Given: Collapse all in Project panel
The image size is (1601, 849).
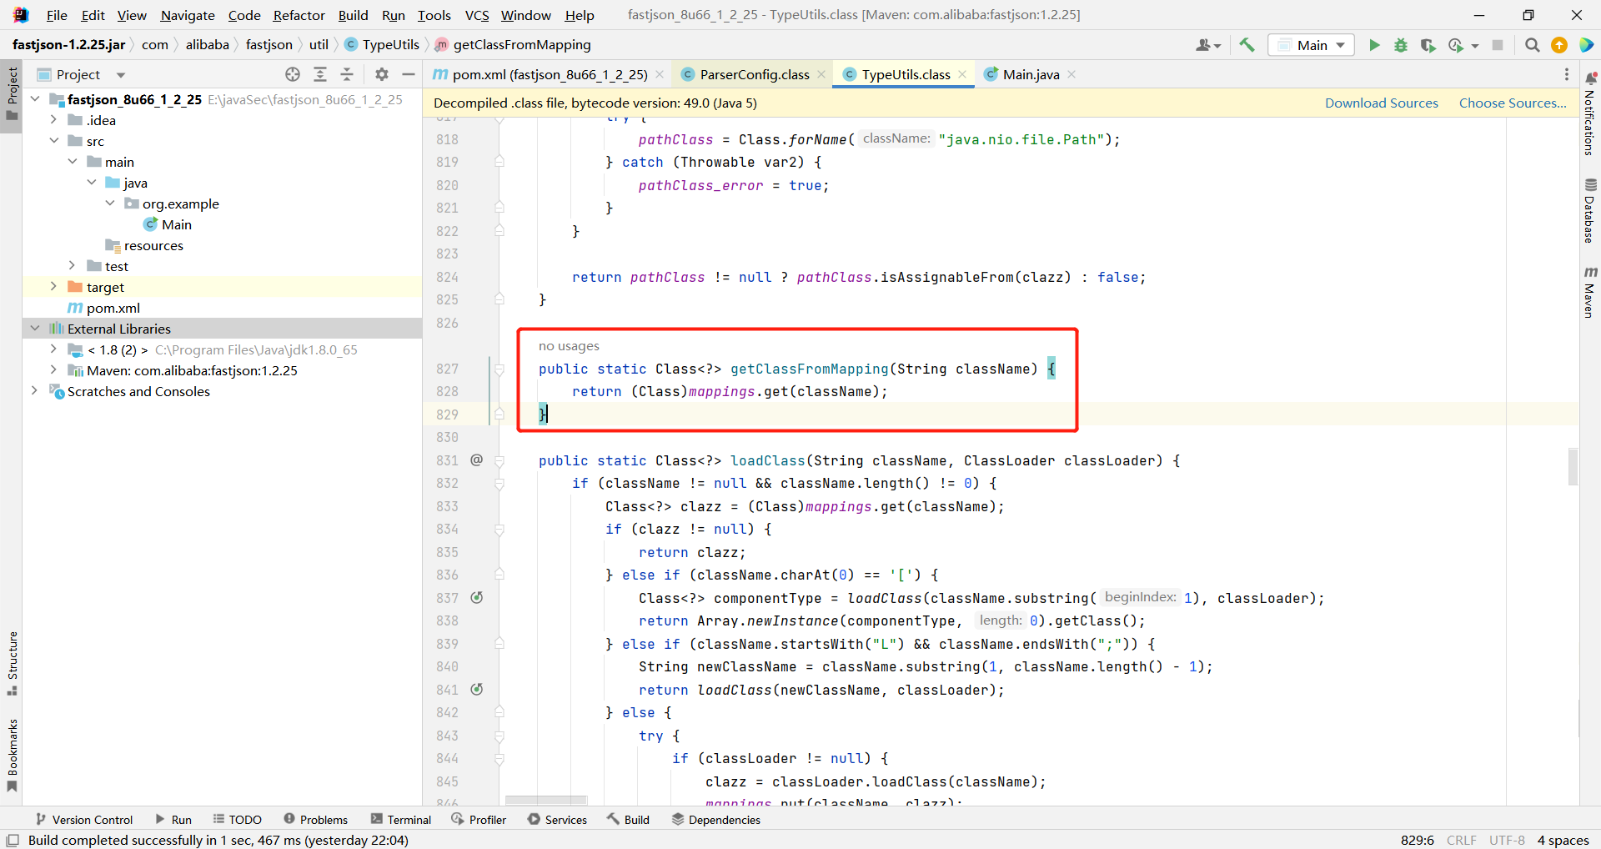Looking at the screenshot, I should click(x=347, y=74).
